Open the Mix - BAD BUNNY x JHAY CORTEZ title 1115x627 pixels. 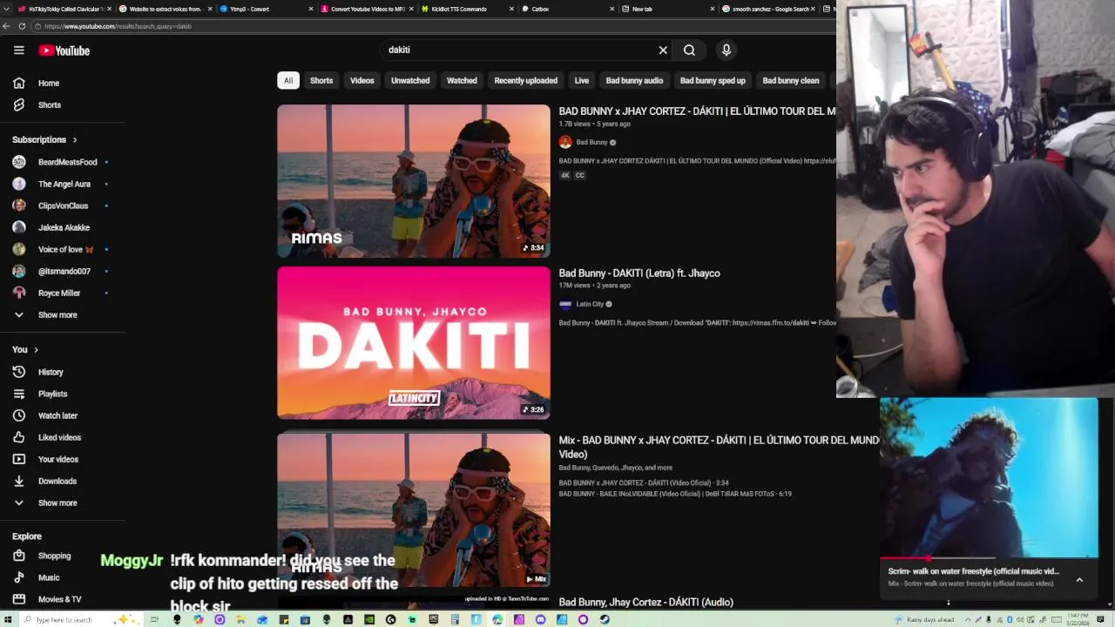(x=719, y=447)
